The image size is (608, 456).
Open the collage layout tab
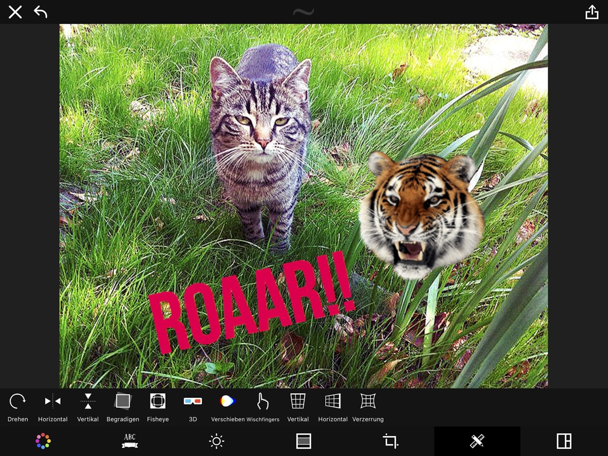pyautogui.click(x=564, y=441)
